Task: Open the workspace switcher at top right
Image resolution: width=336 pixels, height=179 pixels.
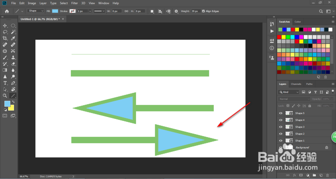Action: pos(328,11)
